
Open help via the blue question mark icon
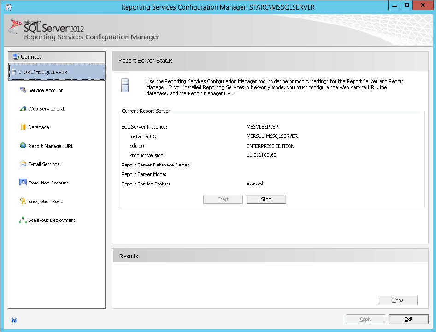[x=14, y=320]
